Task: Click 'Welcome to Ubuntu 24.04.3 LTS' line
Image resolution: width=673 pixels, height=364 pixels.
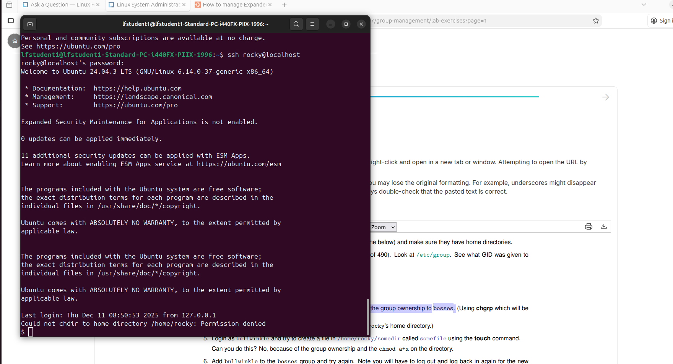Action: click(147, 71)
